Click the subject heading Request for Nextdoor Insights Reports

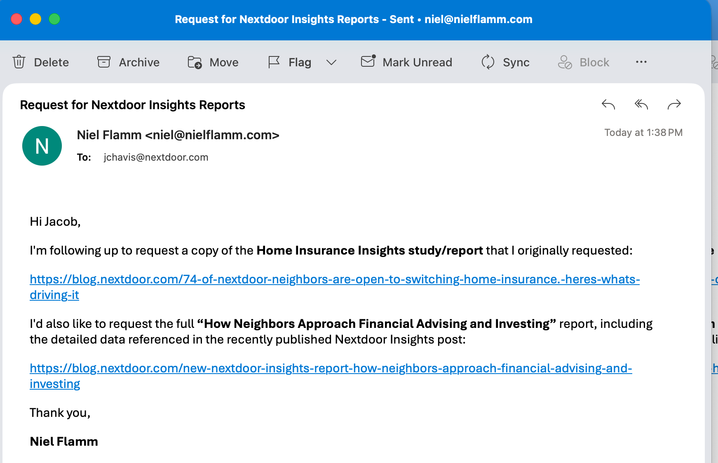(x=133, y=105)
